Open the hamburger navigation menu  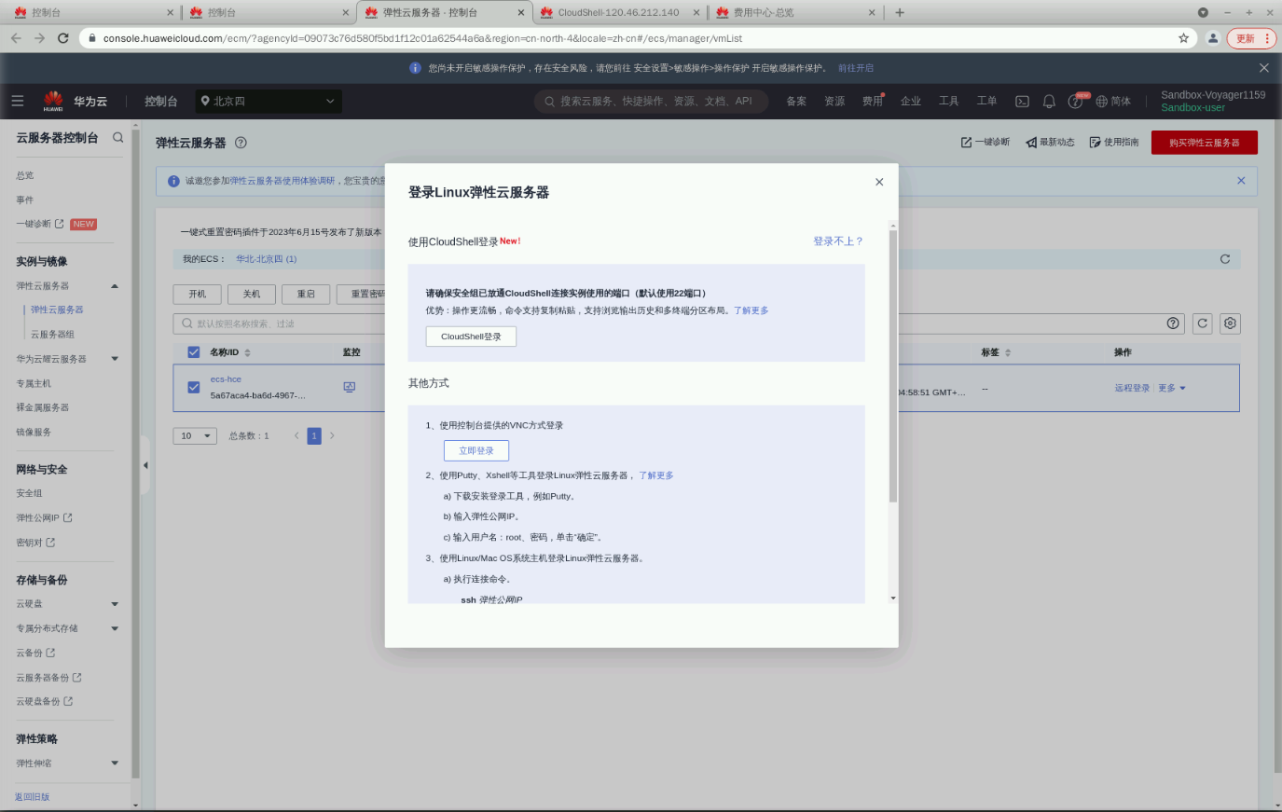pos(18,101)
